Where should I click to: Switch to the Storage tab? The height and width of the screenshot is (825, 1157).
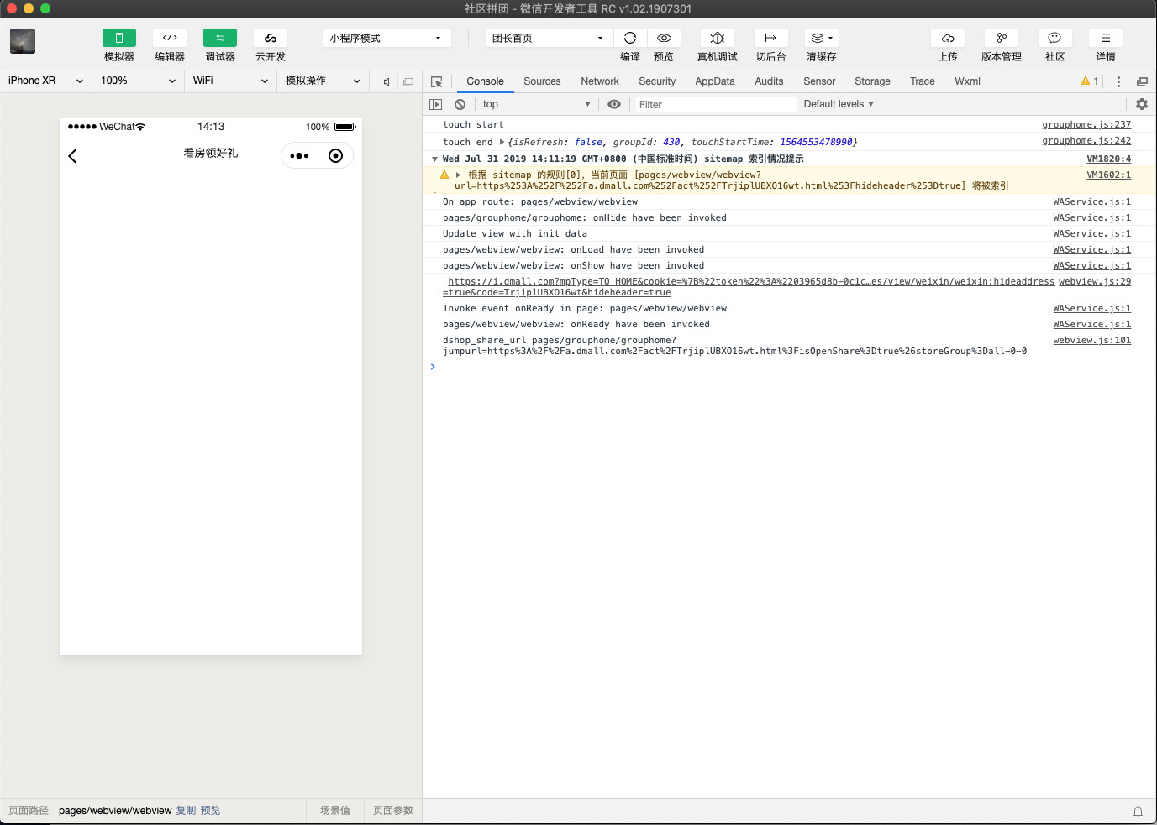(x=872, y=81)
